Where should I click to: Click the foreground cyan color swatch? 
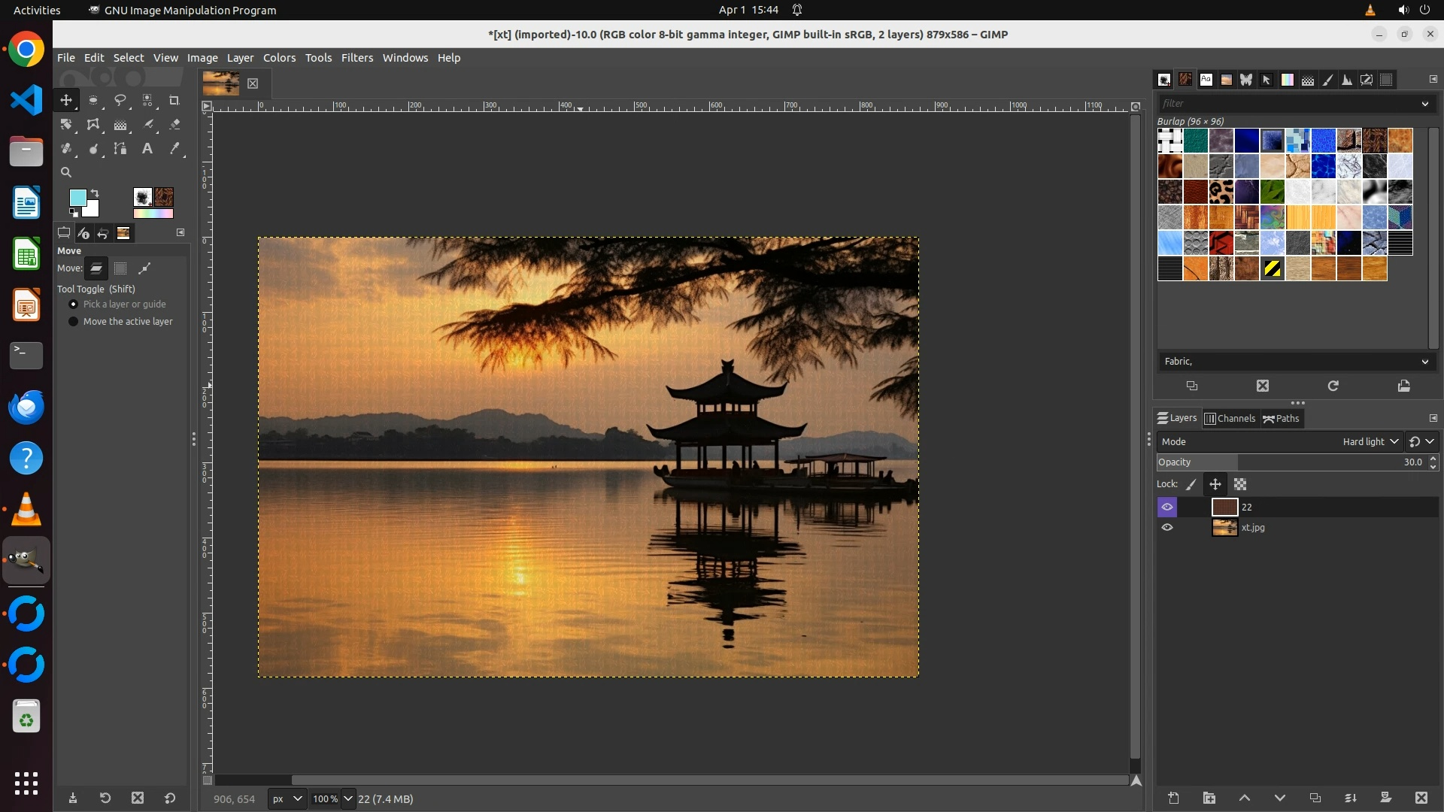tap(77, 197)
